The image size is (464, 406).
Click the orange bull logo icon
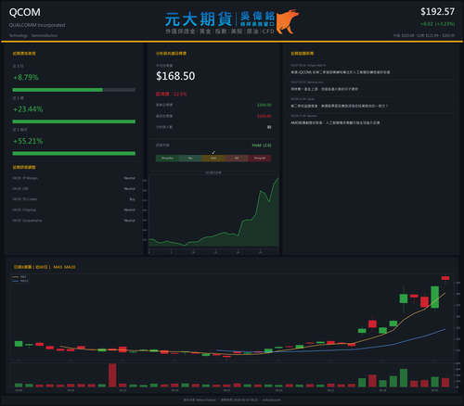(x=288, y=21)
